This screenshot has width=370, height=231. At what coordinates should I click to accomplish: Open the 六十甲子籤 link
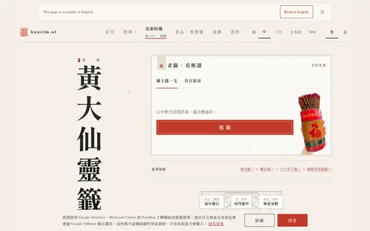pyautogui.click(x=290, y=169)
